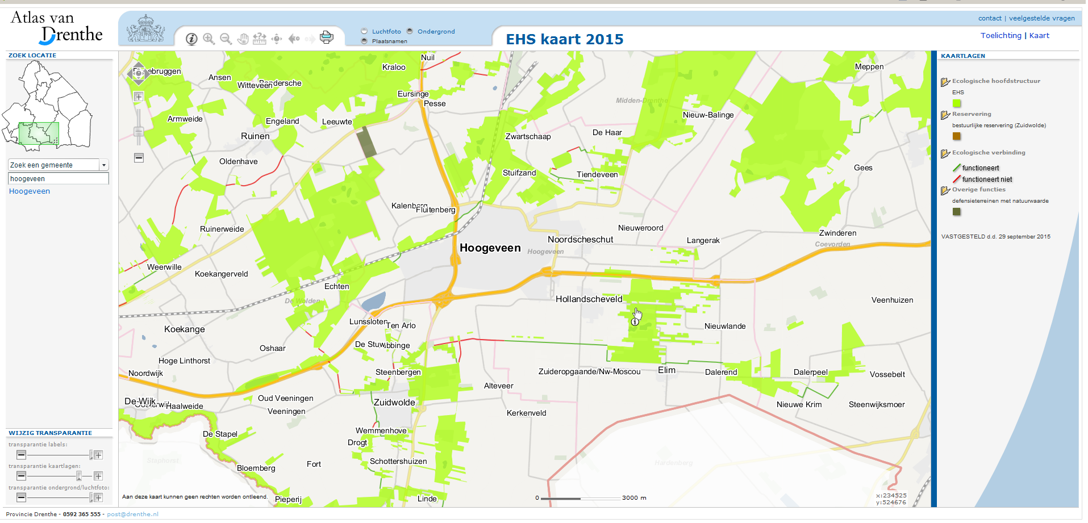The height and width of the screenshot is (523, 1088).
Task: Select the info identify tool in toolbar
Action: [x=191, y=39]
